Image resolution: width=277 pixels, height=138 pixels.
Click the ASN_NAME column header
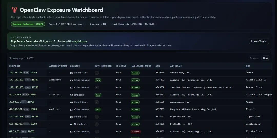point(176,66)
